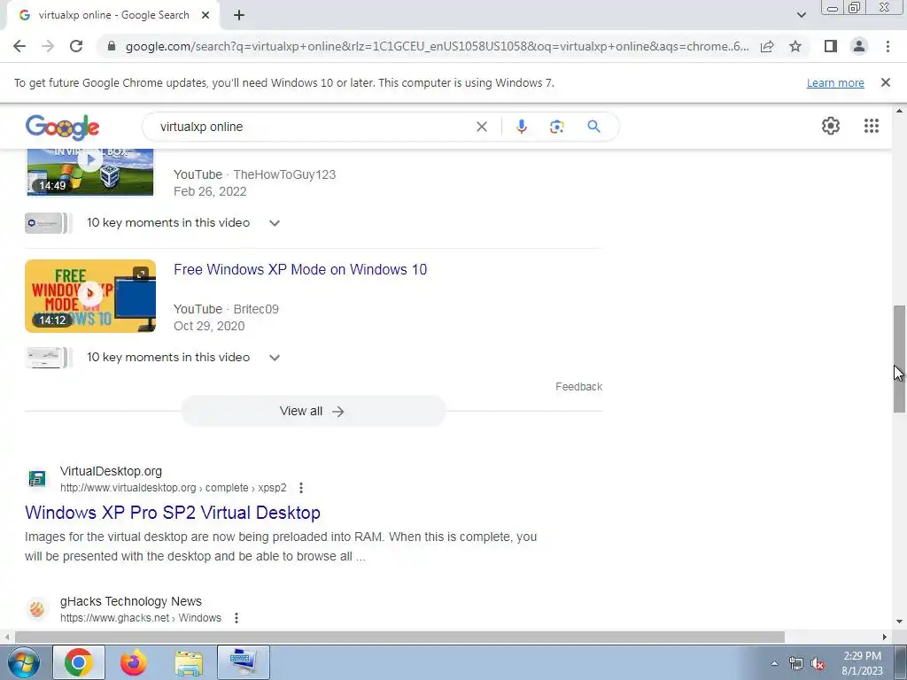Go back to the previous page
The image size is (907, 680).
coord(19,46)
